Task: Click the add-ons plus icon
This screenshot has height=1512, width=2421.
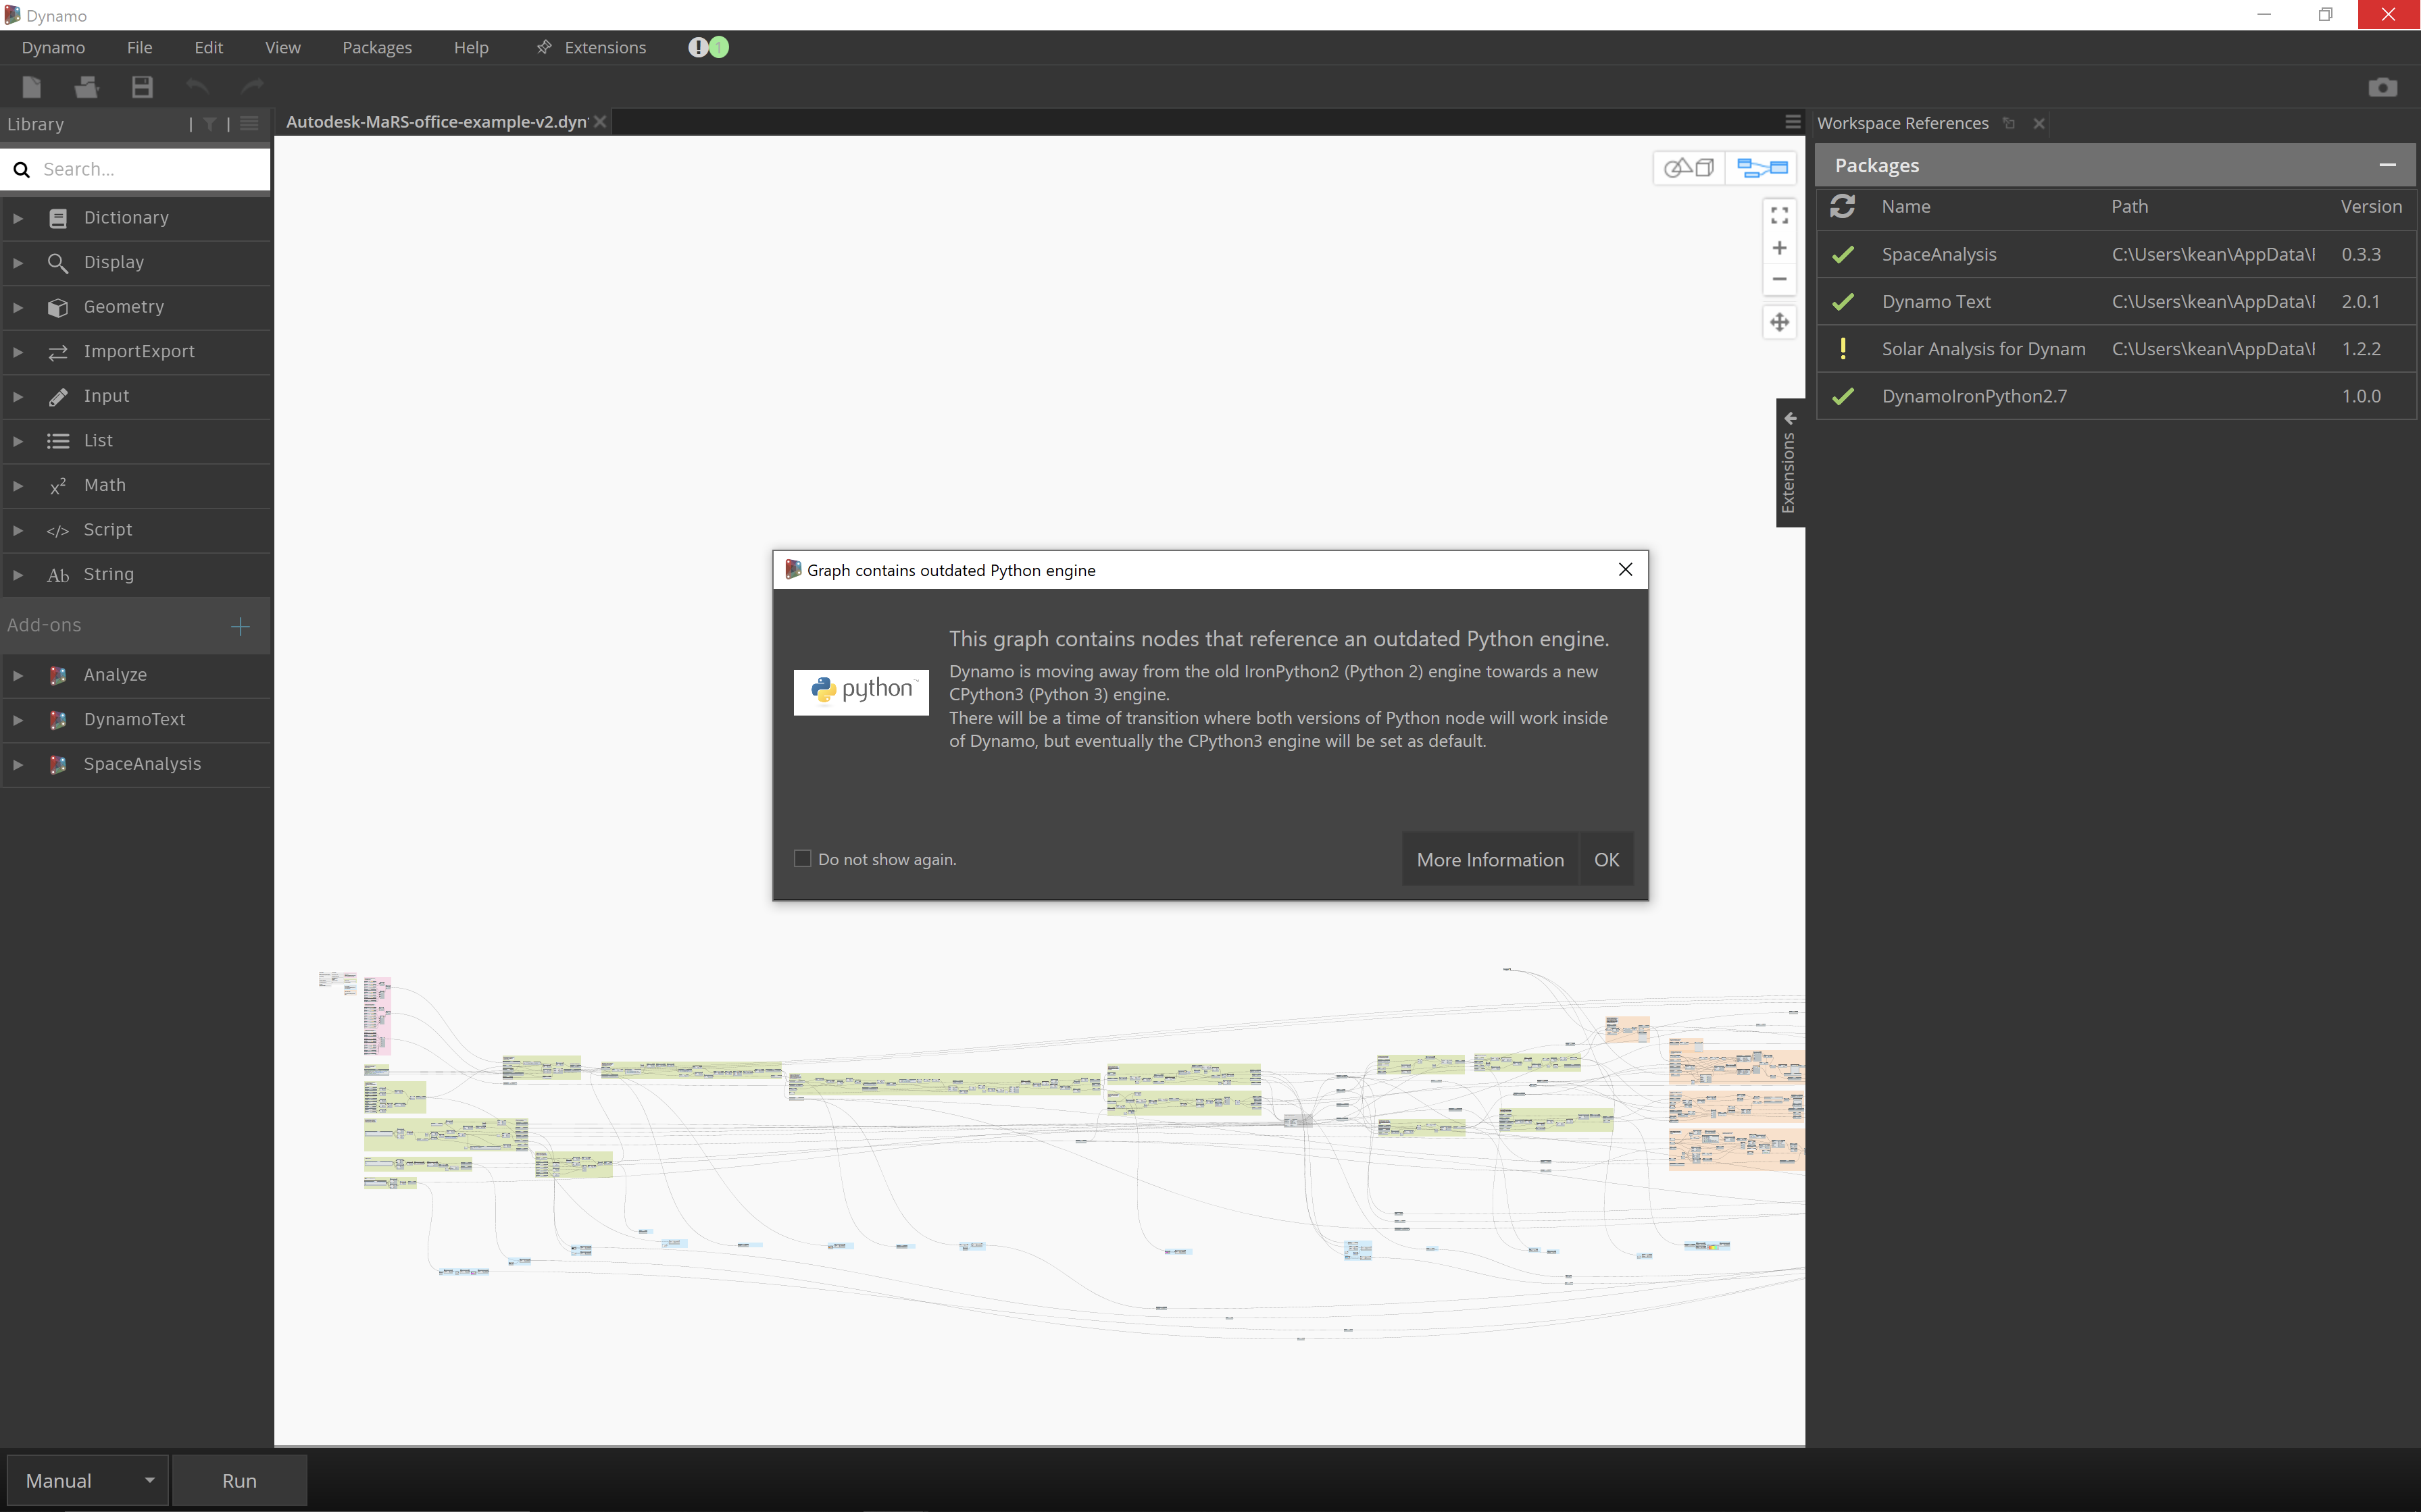Action: [240, 626]
